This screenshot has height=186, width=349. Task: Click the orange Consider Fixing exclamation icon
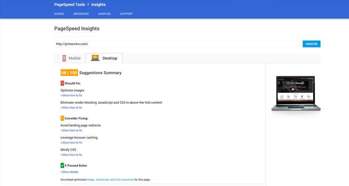62,118
